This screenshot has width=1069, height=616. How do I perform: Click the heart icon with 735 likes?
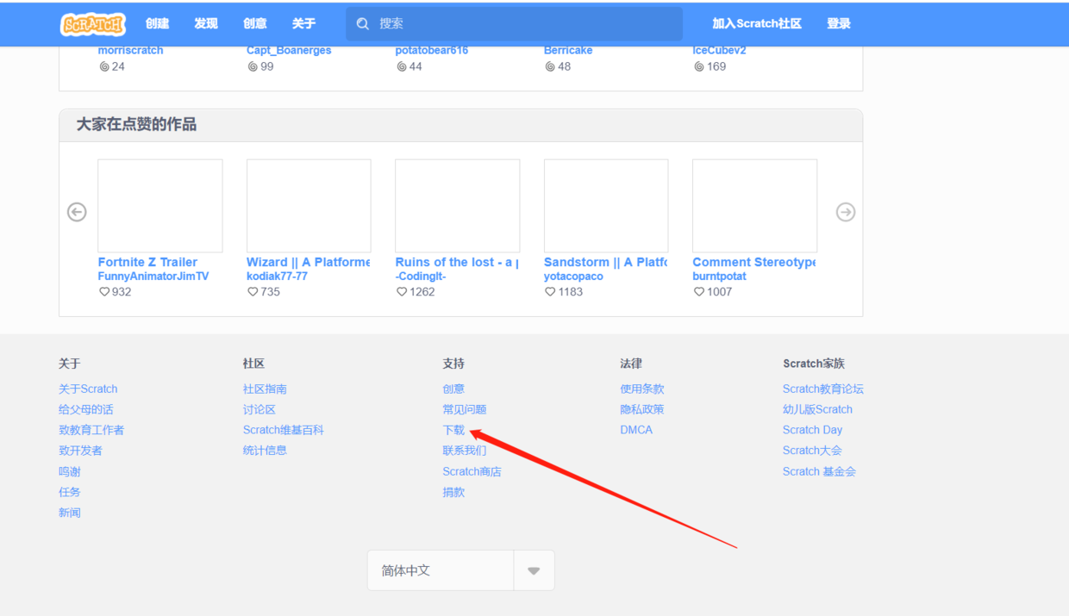[253, 292]
